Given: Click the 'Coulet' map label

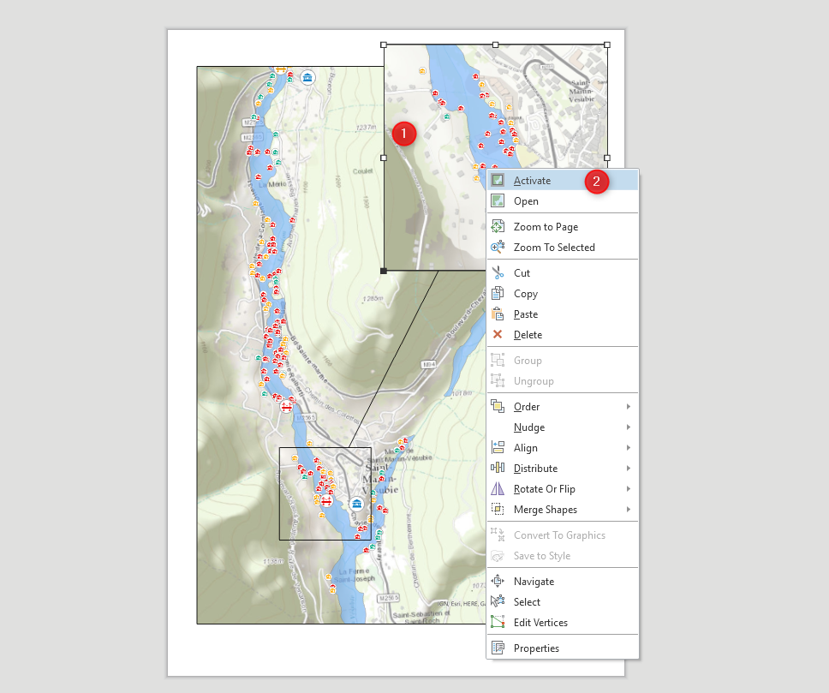Looking at the screenshot, I should pos(363,170).
